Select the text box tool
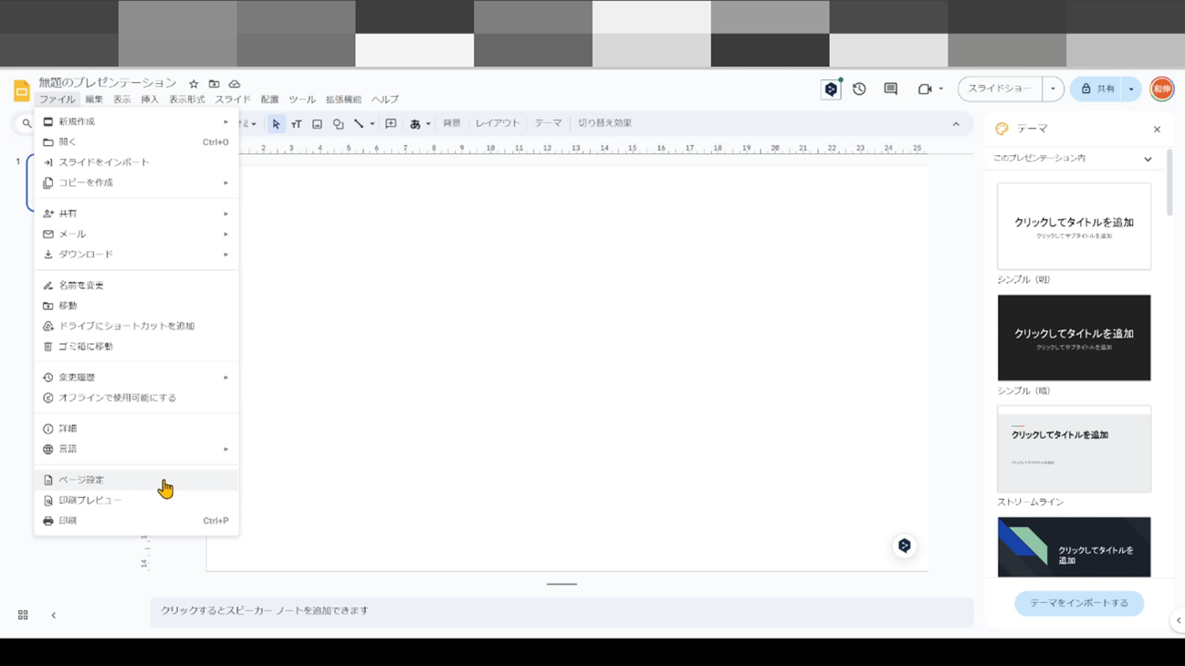This screenshot has height=666, width=1185. click(x=296, y=123)
